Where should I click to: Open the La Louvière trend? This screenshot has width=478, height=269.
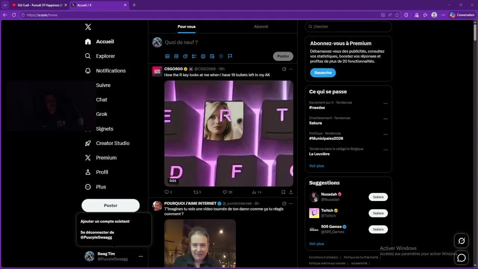pyautogui.click(x=319, y=154)
